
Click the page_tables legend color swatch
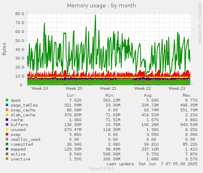7,105
